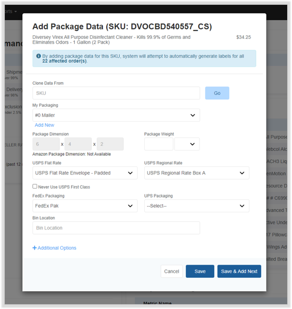Open the USPS Flat Rate dropdown

[x=85, y=173]
